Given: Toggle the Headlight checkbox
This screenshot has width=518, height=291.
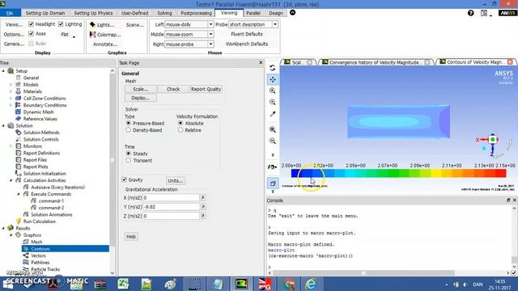Looking at the screenshot, I should pos(31,24).
